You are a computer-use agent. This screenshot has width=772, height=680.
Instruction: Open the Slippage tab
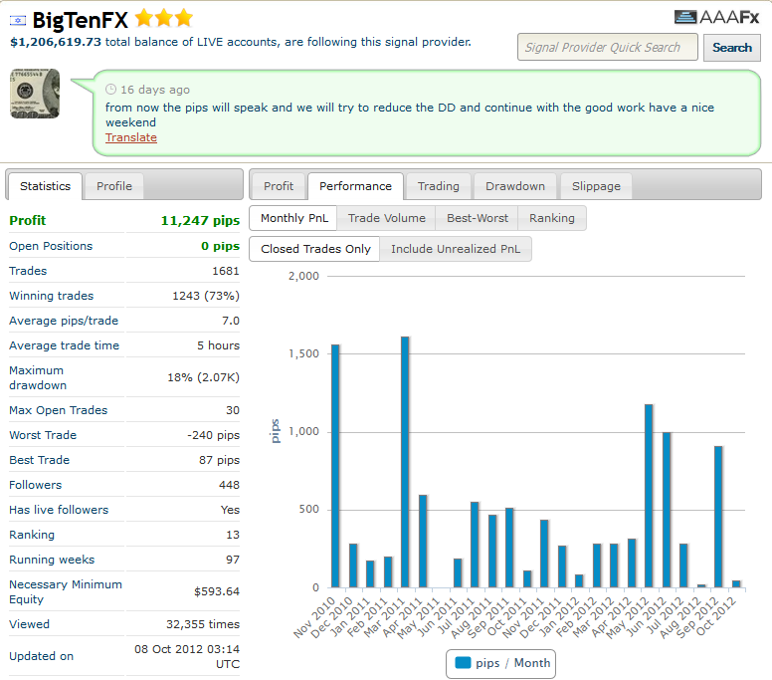pos(596,186)
